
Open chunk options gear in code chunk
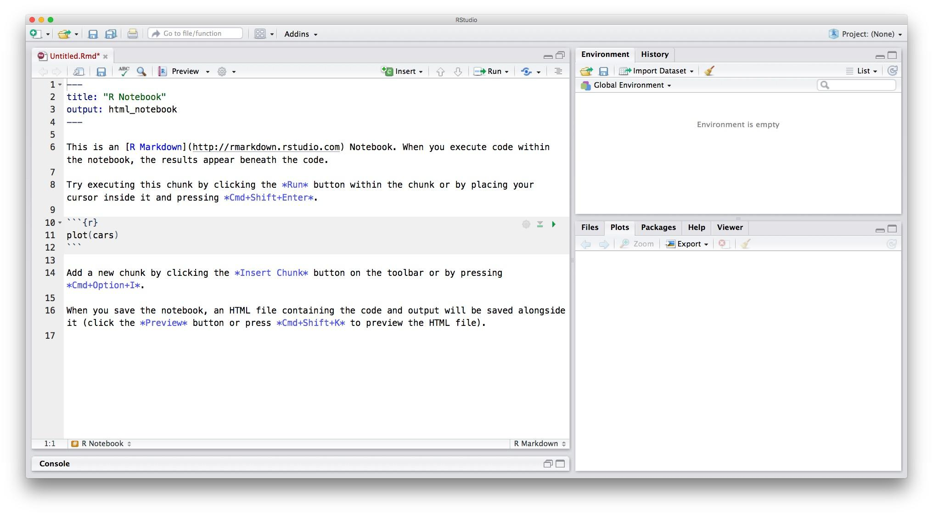(x=526, y=224)
